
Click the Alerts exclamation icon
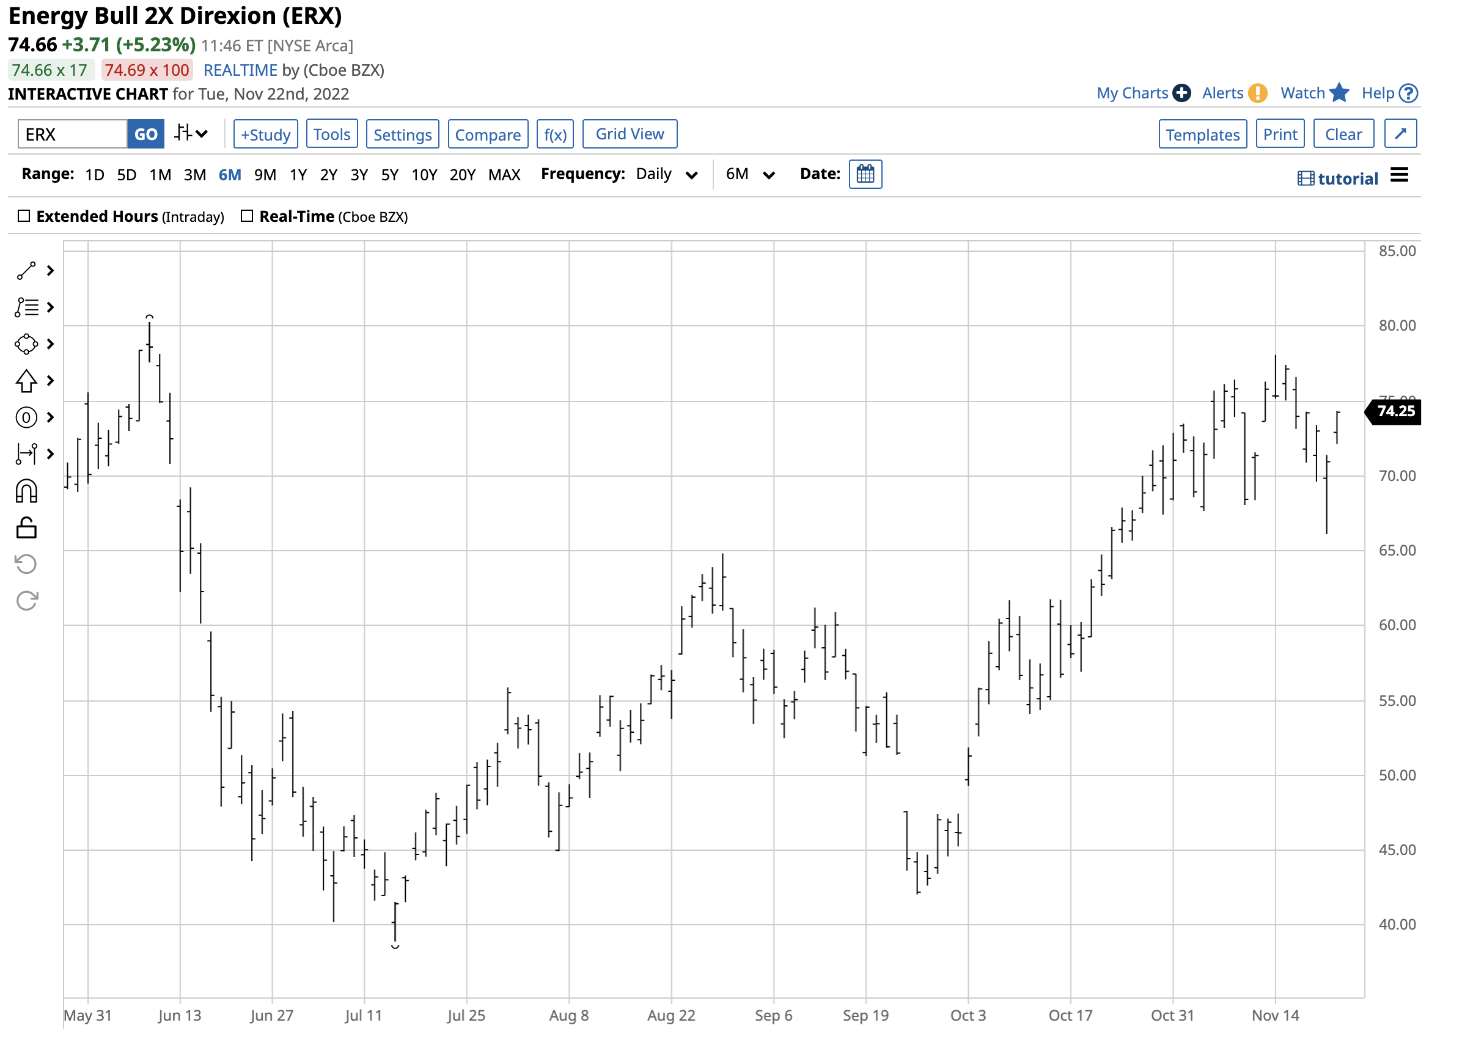[1258, 94]
